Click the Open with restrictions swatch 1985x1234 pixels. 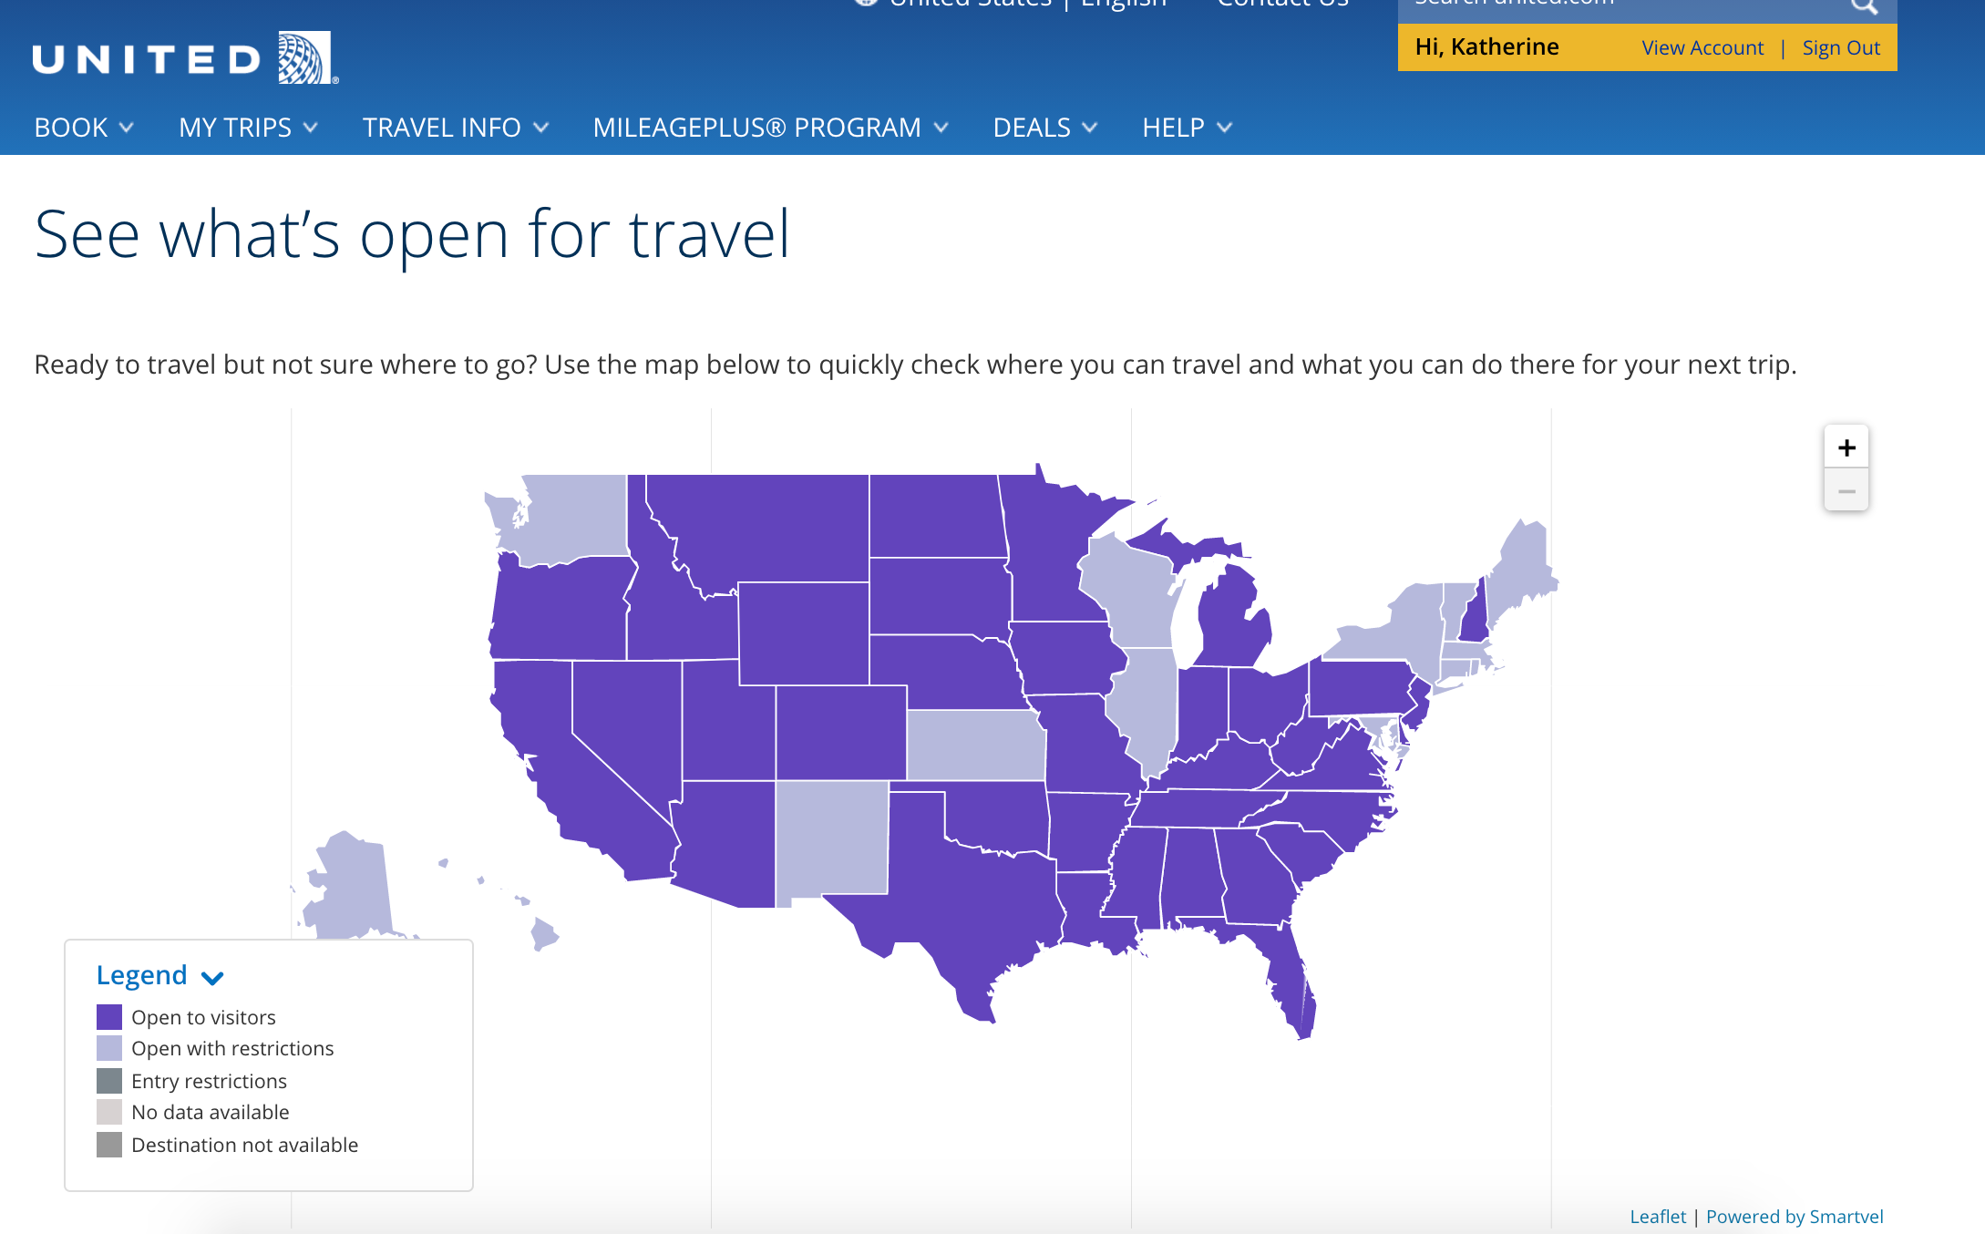(x=109, y=1048)
